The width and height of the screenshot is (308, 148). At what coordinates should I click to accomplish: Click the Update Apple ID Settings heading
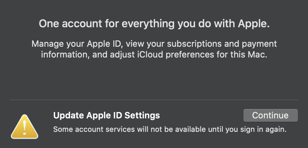click(x=107, y=116)
